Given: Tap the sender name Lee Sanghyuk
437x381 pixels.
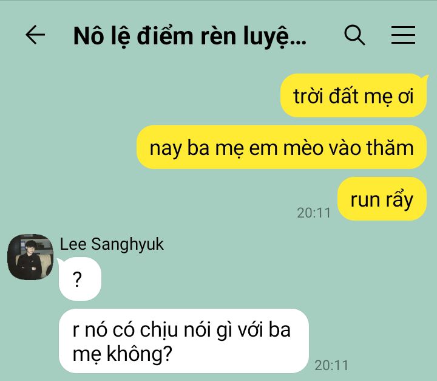Looking at the screenshot, I should pos(112,244).
